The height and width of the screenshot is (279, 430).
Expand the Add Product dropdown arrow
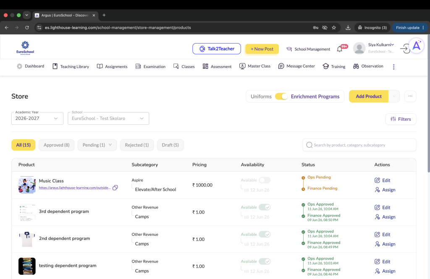click(x=394, y=96)
